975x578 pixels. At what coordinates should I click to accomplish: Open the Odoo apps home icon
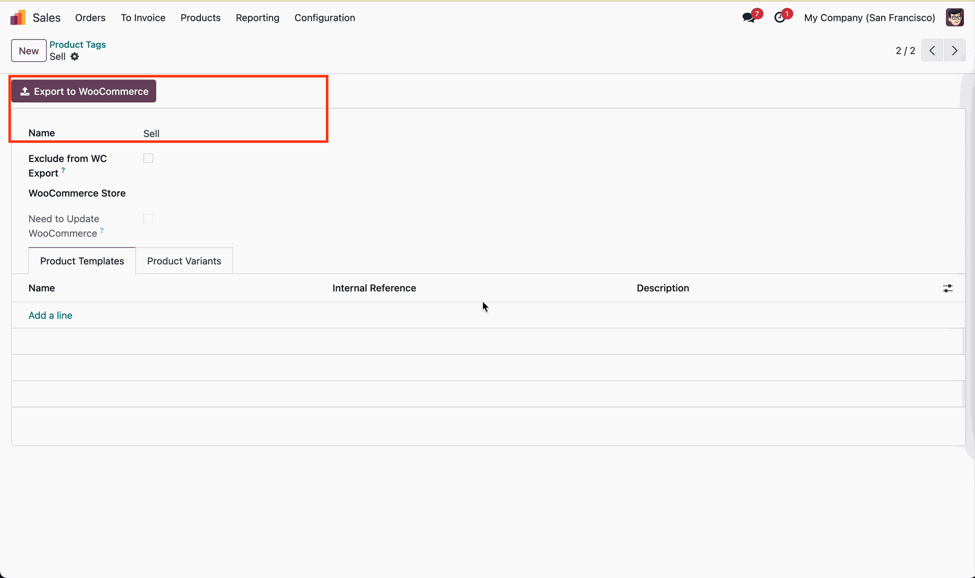(18, 18)
